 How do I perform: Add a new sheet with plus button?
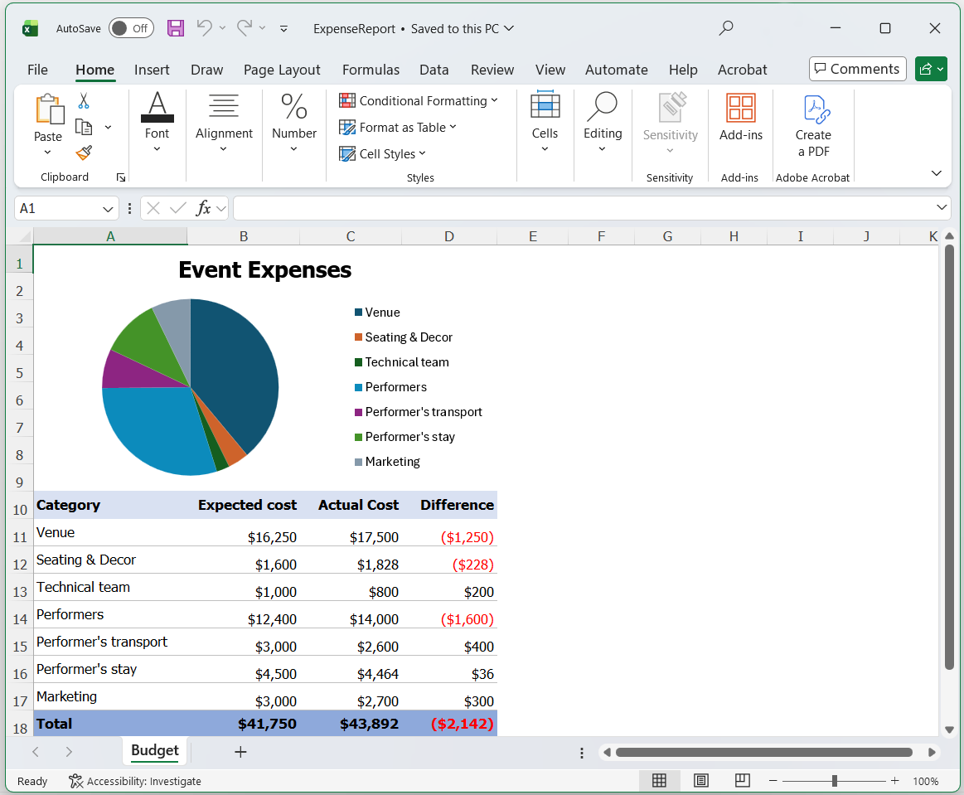pyautogui.click(x=240, y=751)
